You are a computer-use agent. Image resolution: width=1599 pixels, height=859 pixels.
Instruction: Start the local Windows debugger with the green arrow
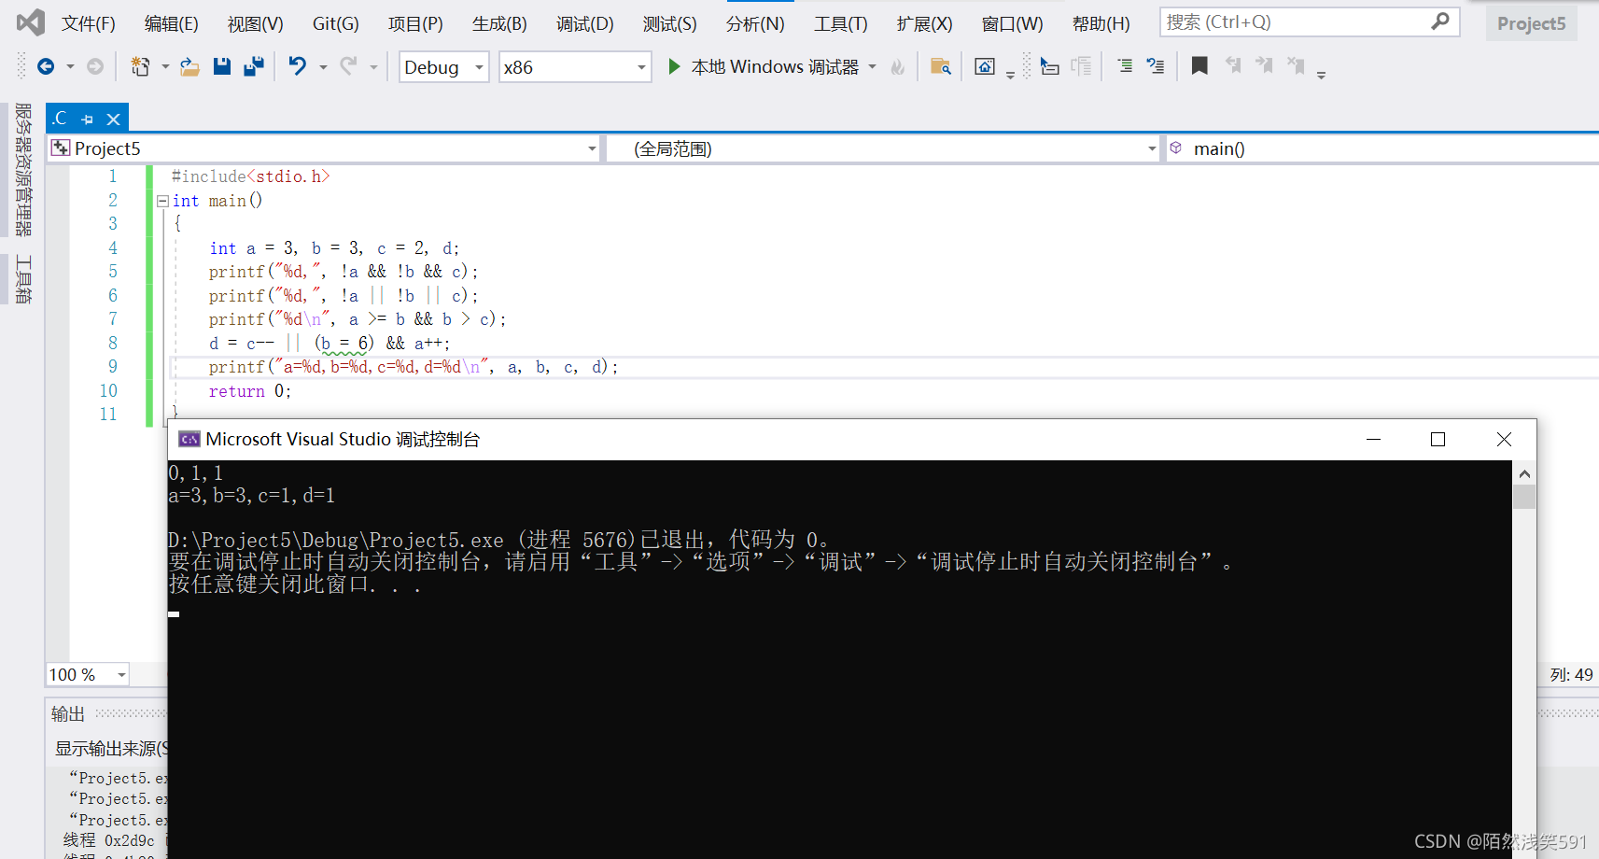tap(674, 66)
